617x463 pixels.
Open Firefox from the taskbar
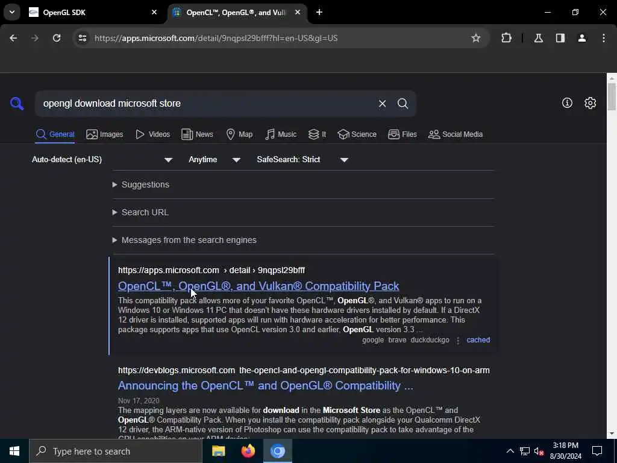[248, 451]
